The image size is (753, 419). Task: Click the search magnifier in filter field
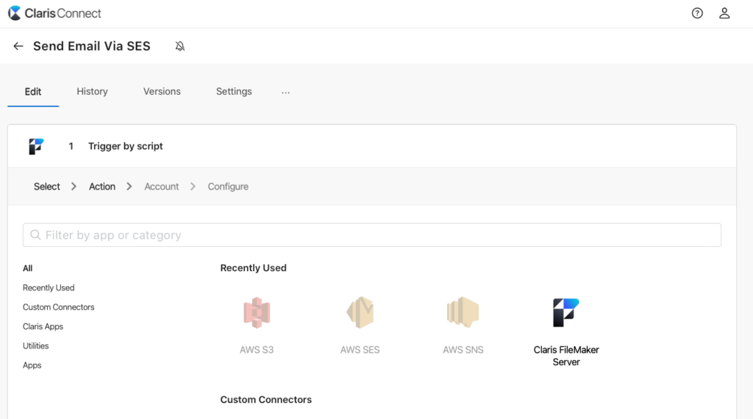pyautogui.click(x=35, y=234)
